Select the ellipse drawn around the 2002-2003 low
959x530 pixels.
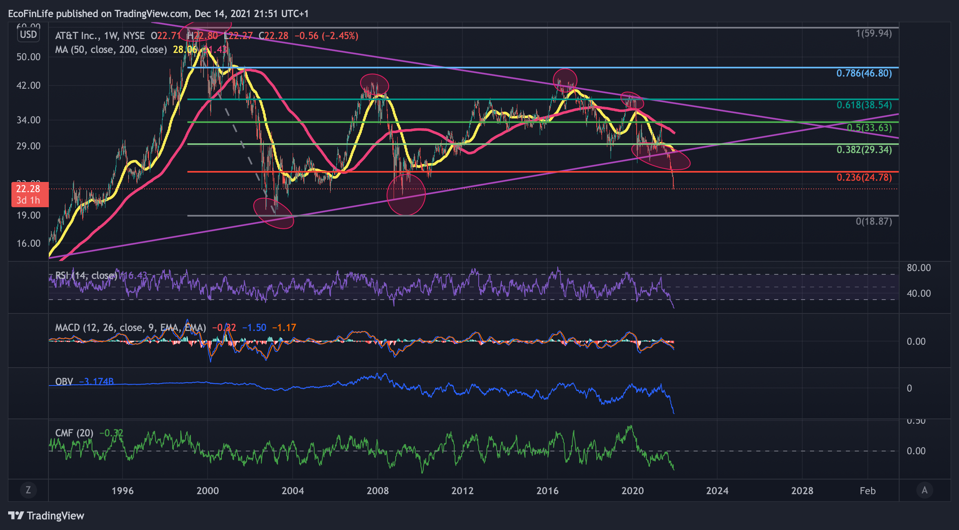(x=273, y=213)
